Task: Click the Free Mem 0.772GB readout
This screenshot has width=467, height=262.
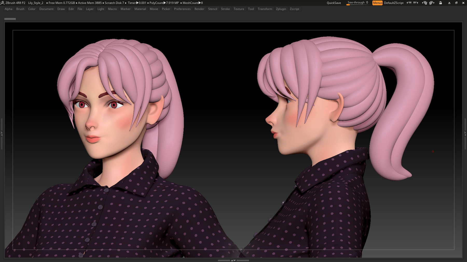Action: coord(62,3)
